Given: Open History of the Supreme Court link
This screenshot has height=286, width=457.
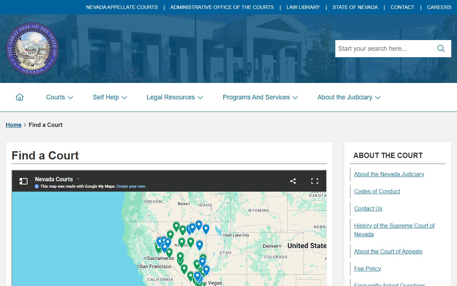Looking at the screenshot, I should tap(394, 230).
